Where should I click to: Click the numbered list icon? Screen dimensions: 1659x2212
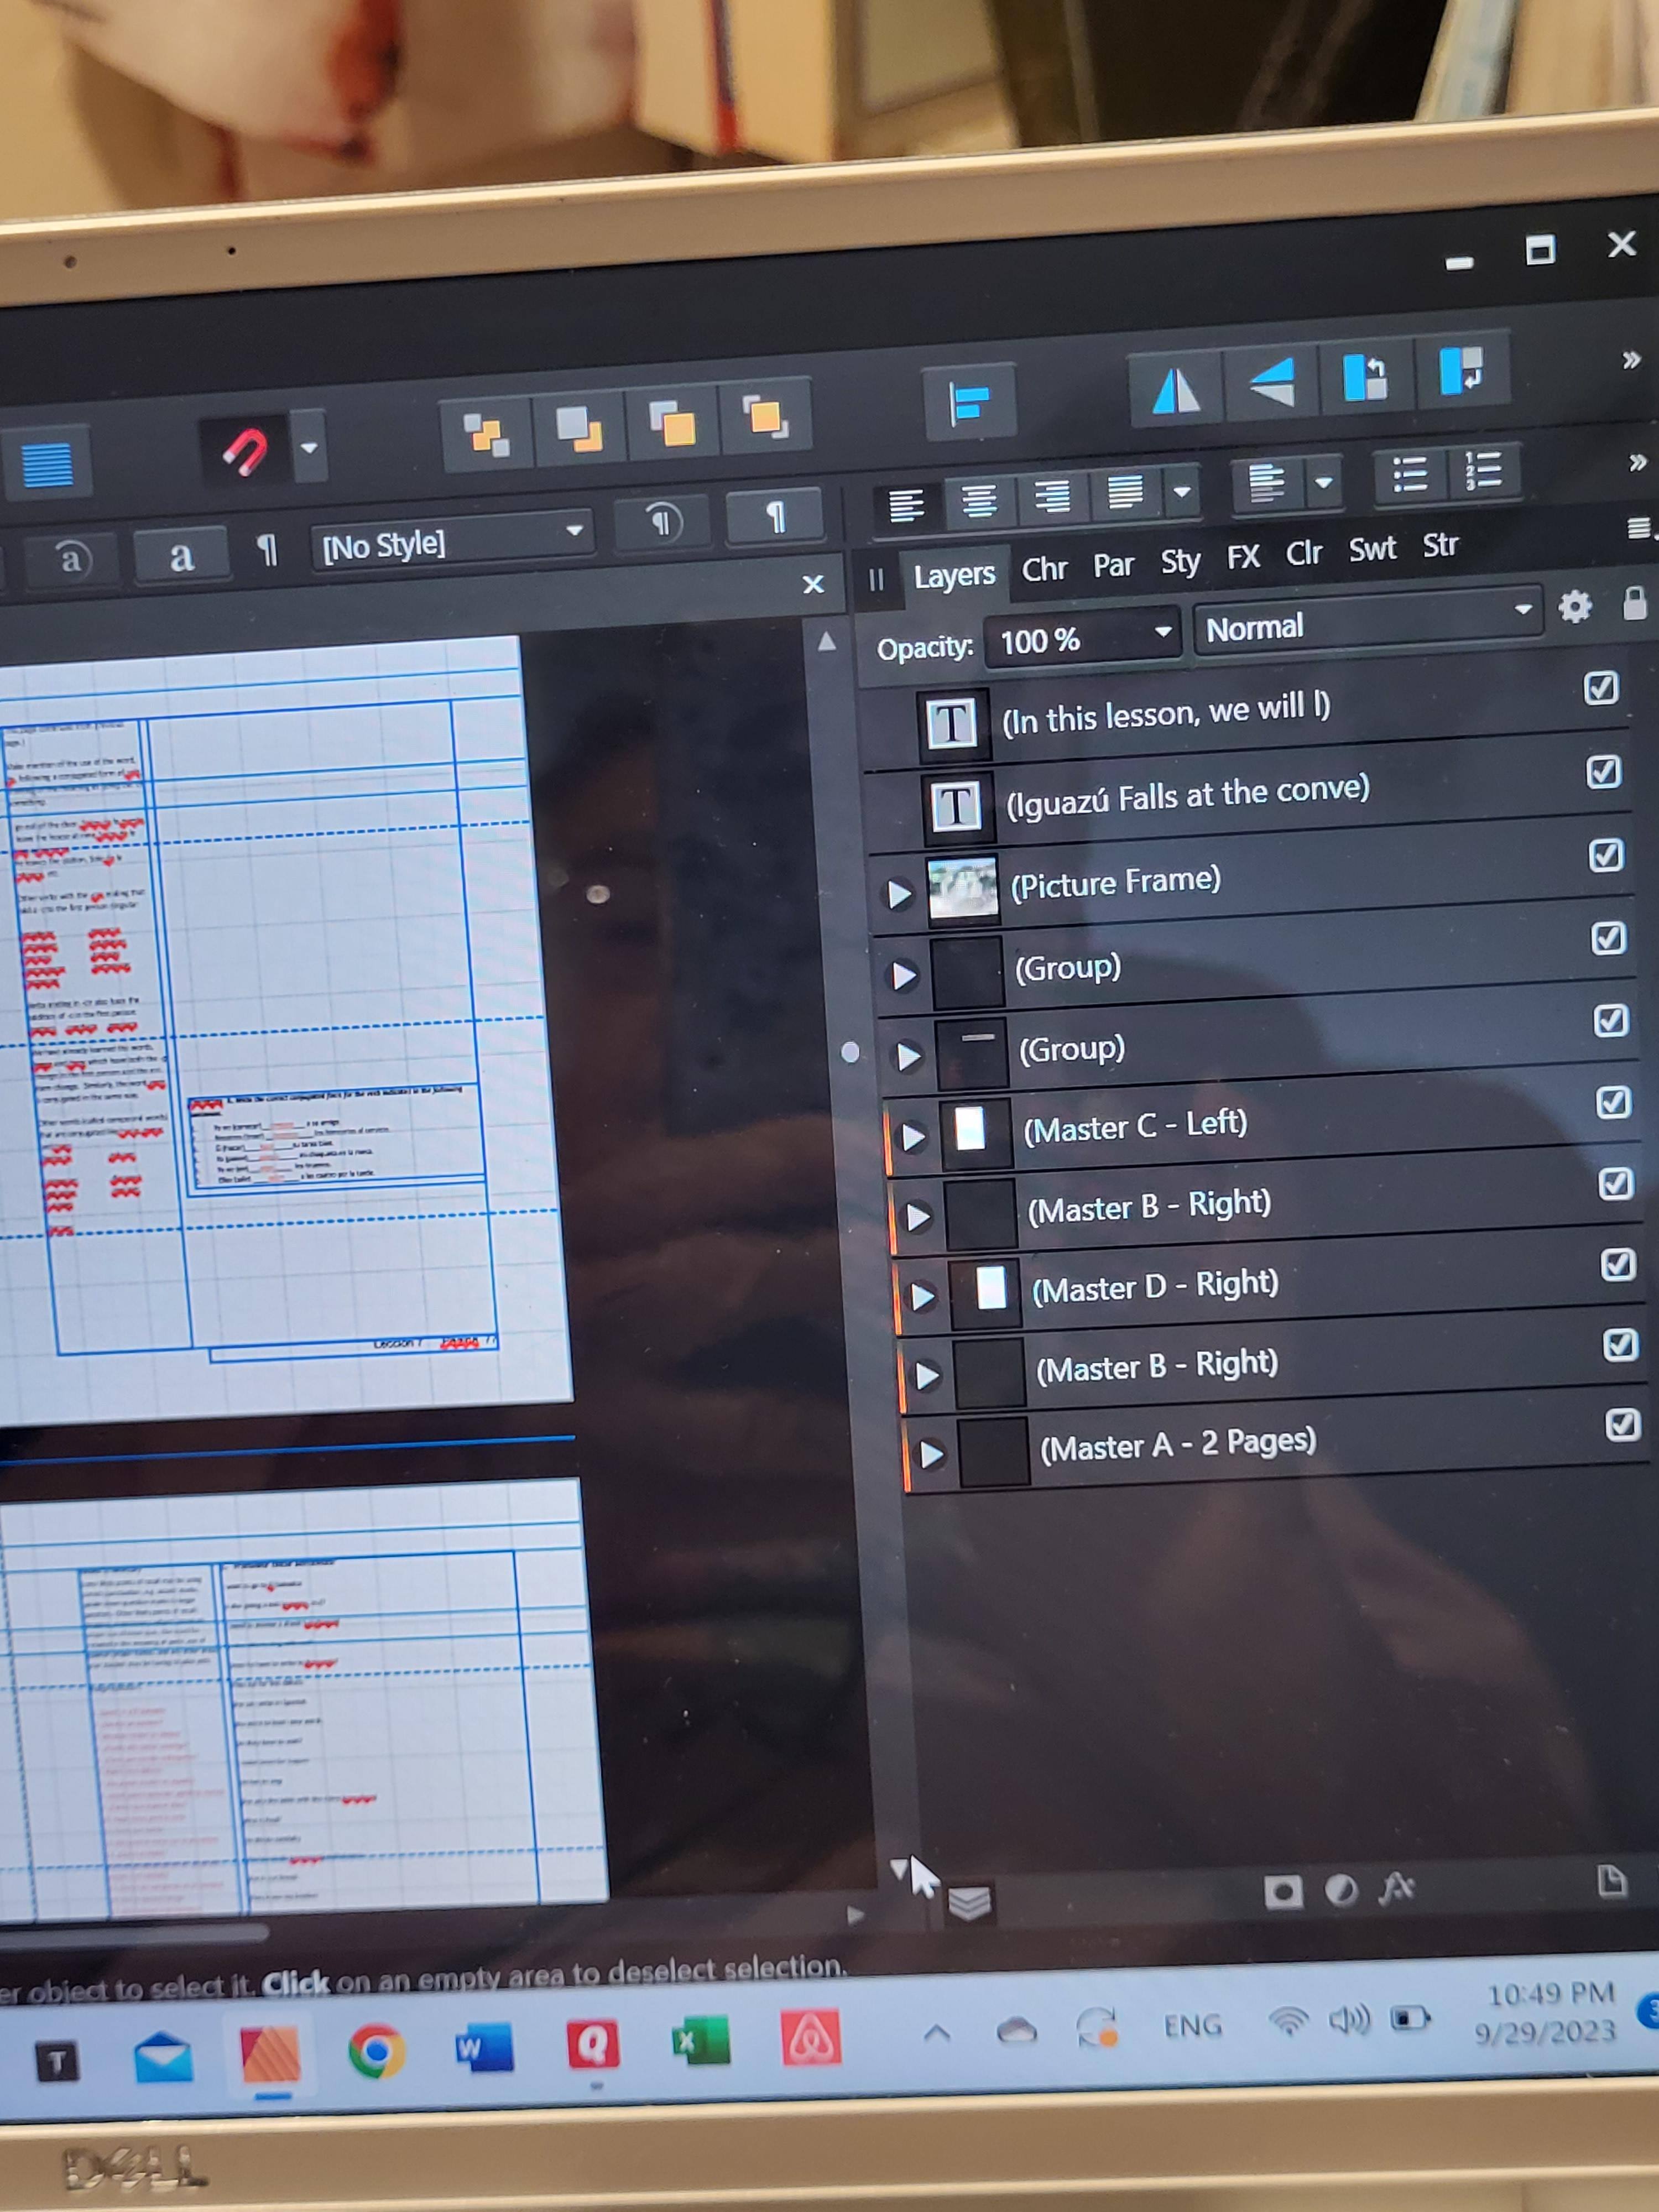click(x=1483, y=470)
